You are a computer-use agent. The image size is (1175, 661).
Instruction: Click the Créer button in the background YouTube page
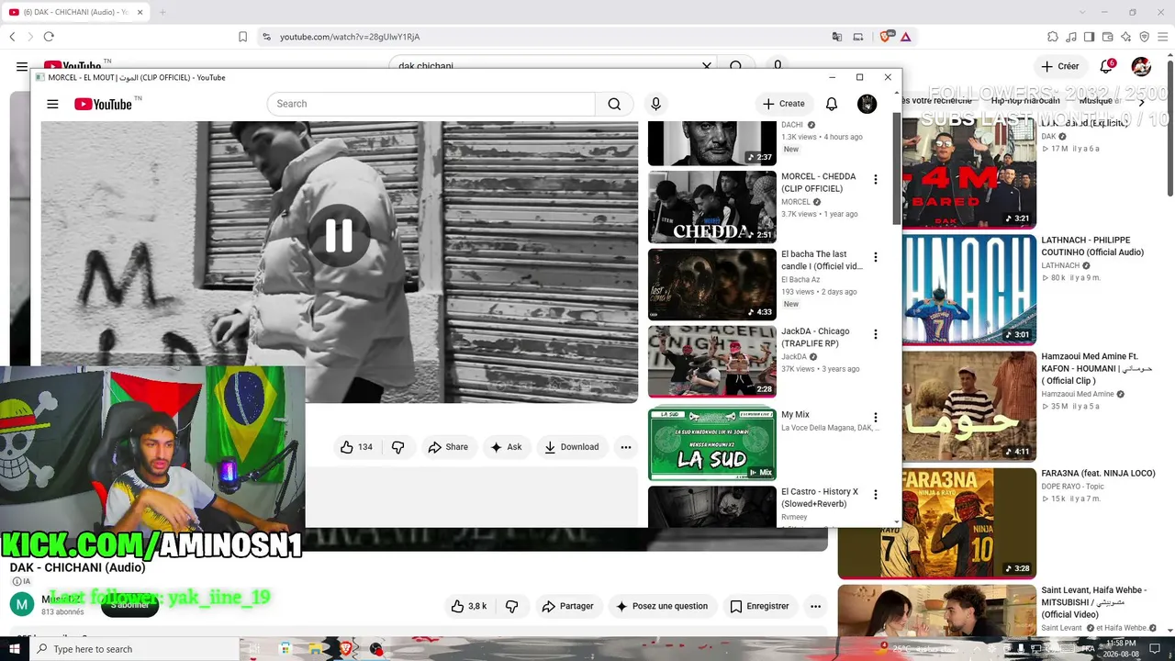(1060, 66)
